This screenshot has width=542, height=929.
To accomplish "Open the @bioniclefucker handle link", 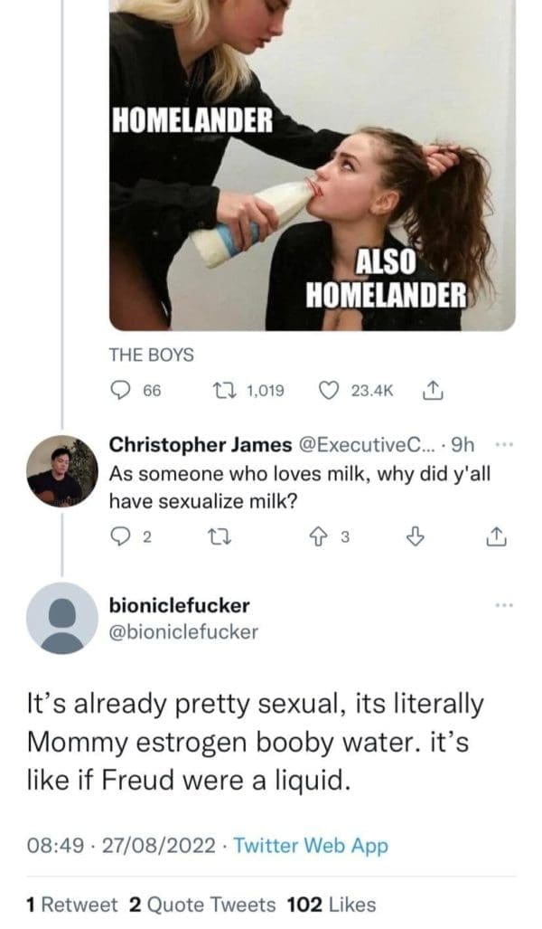I will pos(182,631).
